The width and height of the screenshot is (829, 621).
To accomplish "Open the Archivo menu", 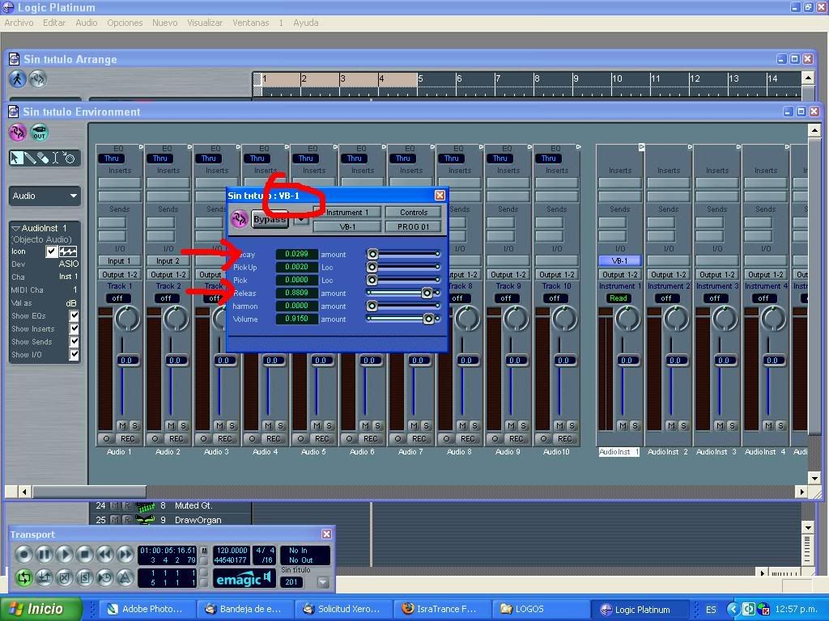I will (x=19, y=23).
